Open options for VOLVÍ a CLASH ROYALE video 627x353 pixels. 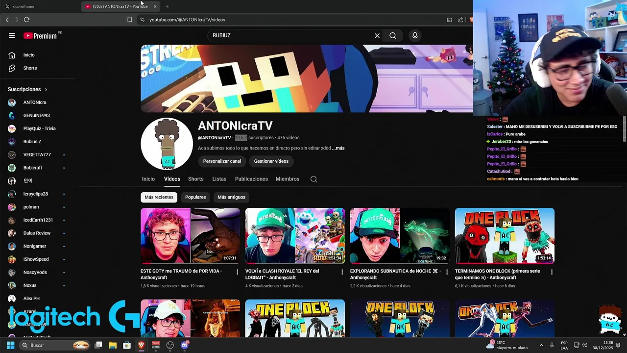[x=342, y=272]
